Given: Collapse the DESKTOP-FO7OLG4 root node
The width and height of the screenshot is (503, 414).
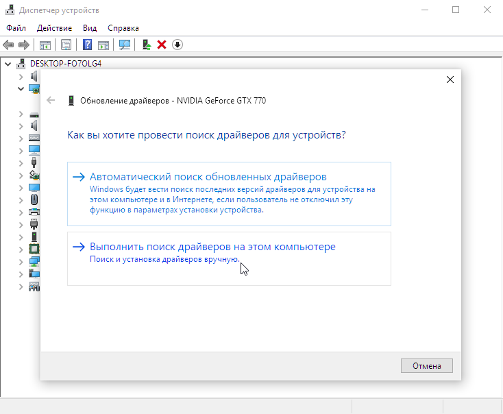Looking at the screenshot, I should coord(8,64).
